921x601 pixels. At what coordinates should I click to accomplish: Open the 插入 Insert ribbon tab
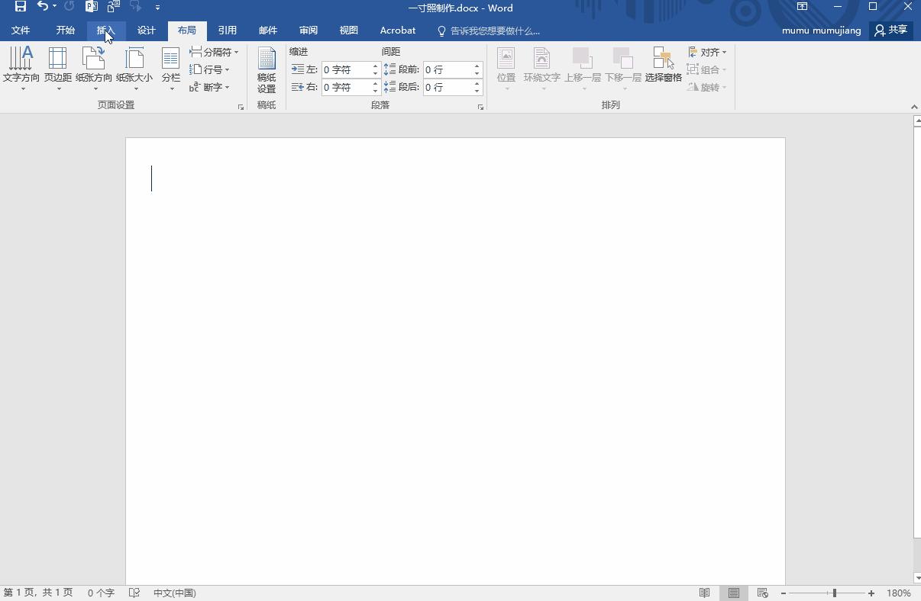point(105,31)
